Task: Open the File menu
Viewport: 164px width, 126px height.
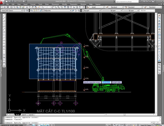Action: [7, 4]
